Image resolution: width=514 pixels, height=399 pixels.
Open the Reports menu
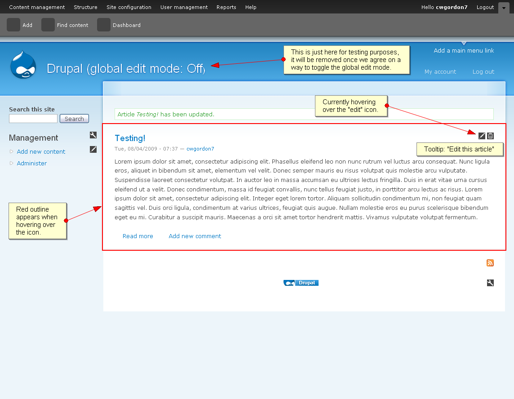pos(226,7)
